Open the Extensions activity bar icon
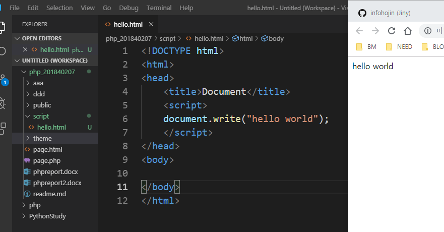 tap(3, 128)
